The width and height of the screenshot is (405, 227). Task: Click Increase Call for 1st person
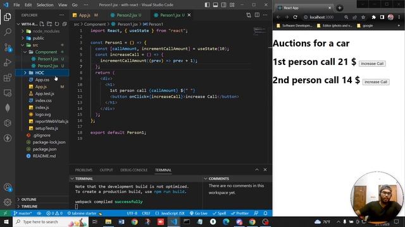click(372, 64)
